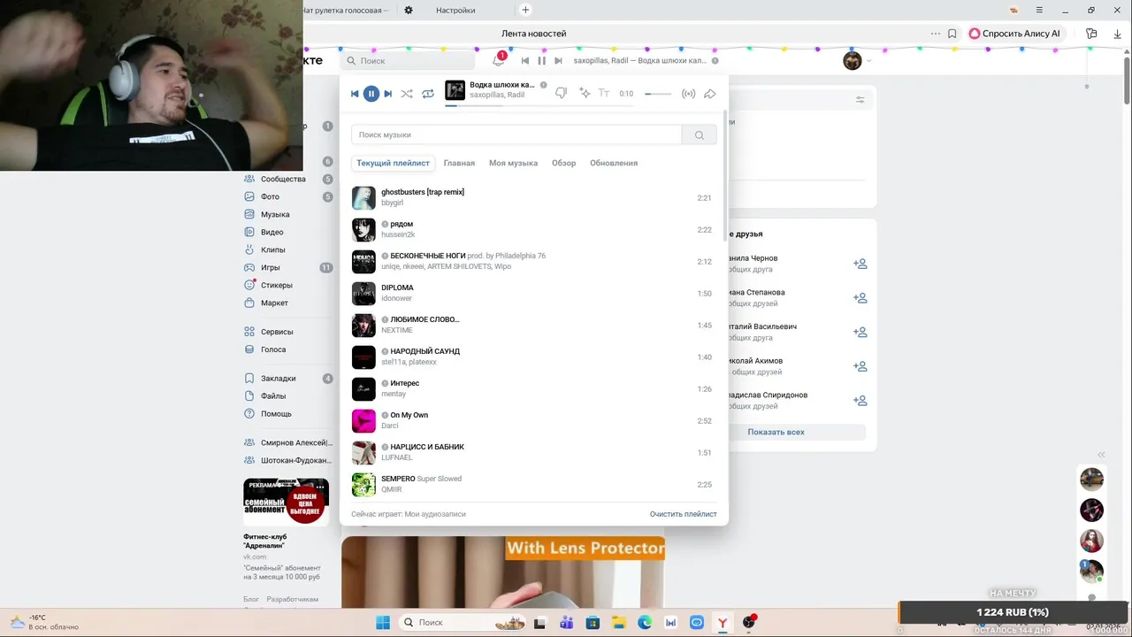Viewport: 1132px width, 637px height.
Task: Open the browser downloads arrow icon
Action: click(1117, 34)
